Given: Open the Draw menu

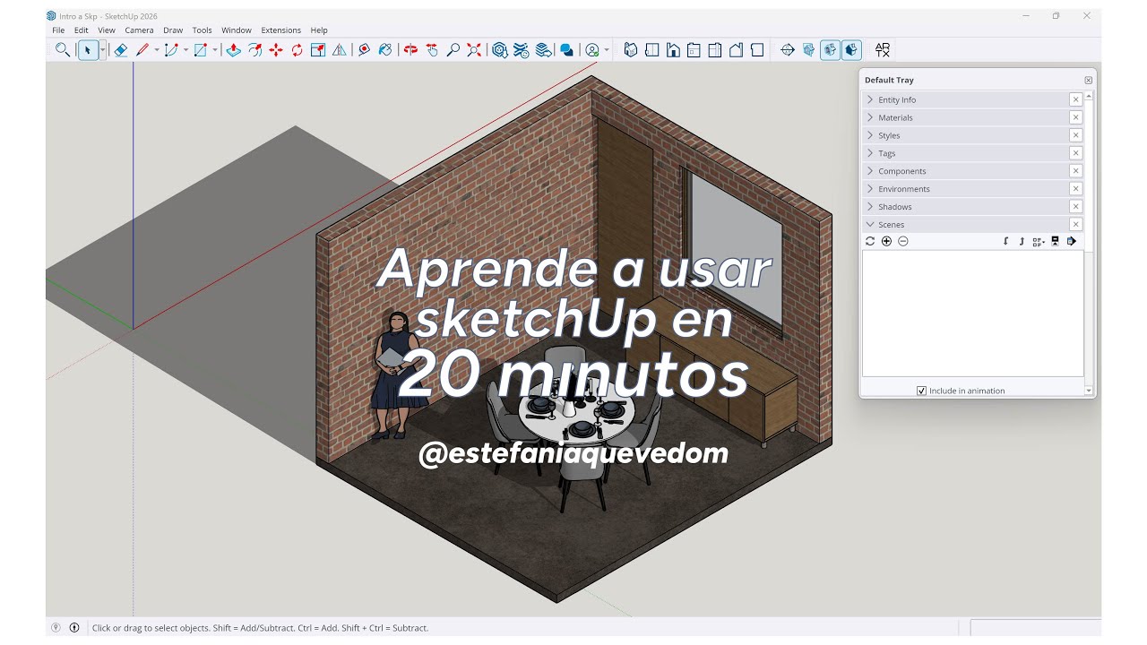Looking at the screenshot, I should pyautogui.click(x=173, y=30).
